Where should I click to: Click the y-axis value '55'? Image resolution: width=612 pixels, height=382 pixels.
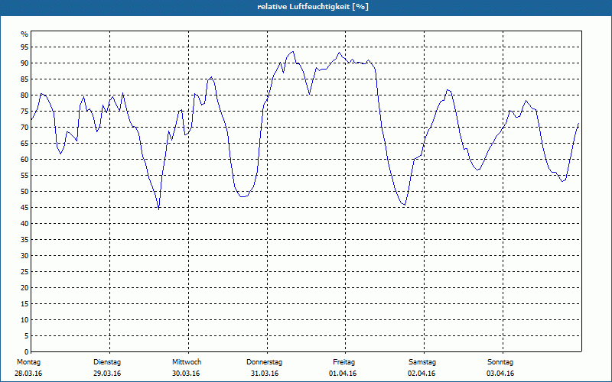24,176
